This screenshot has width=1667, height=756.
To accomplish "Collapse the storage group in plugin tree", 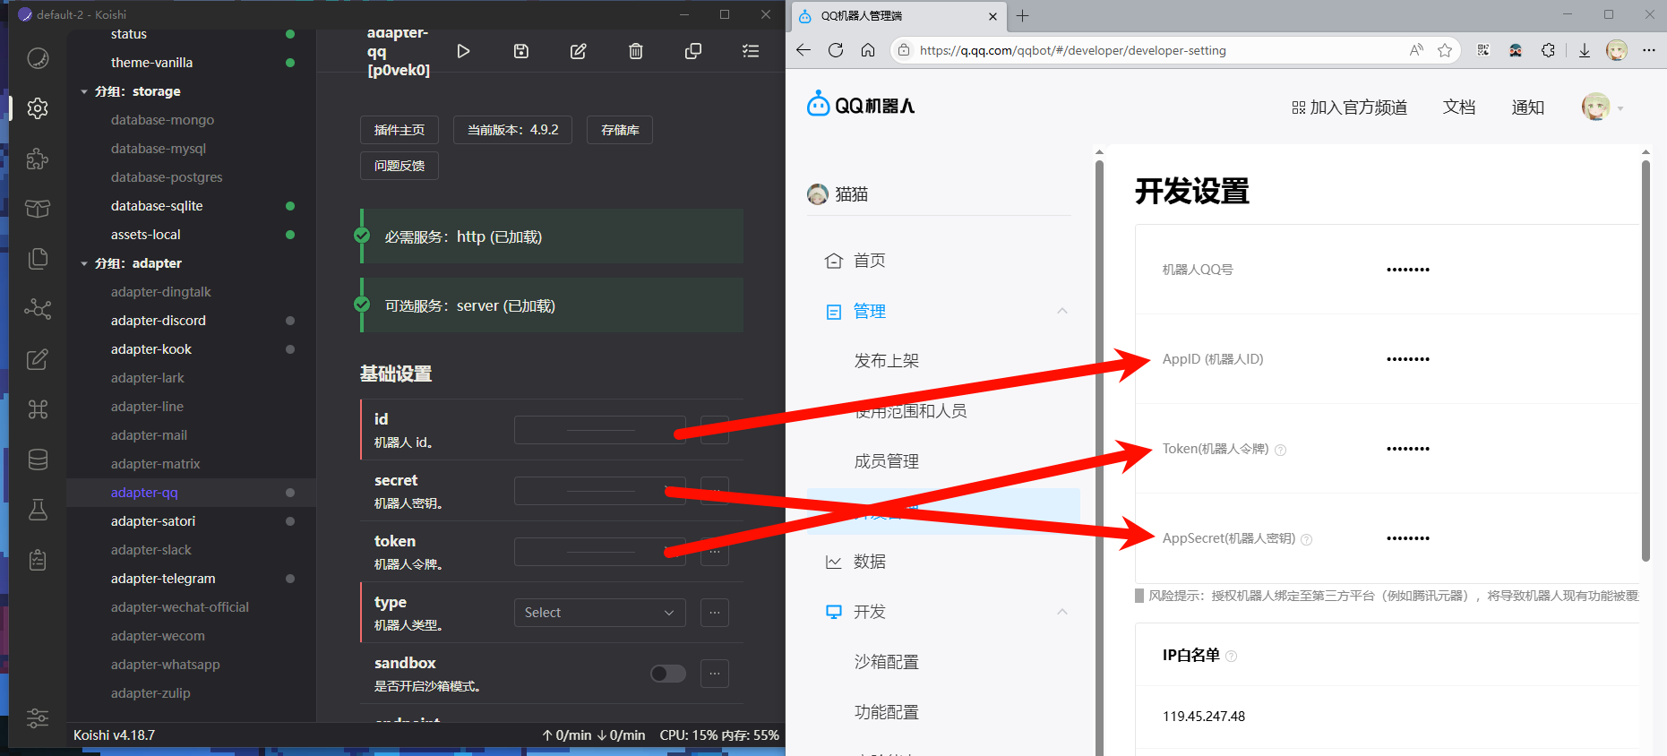I will (x=84, y=91).
